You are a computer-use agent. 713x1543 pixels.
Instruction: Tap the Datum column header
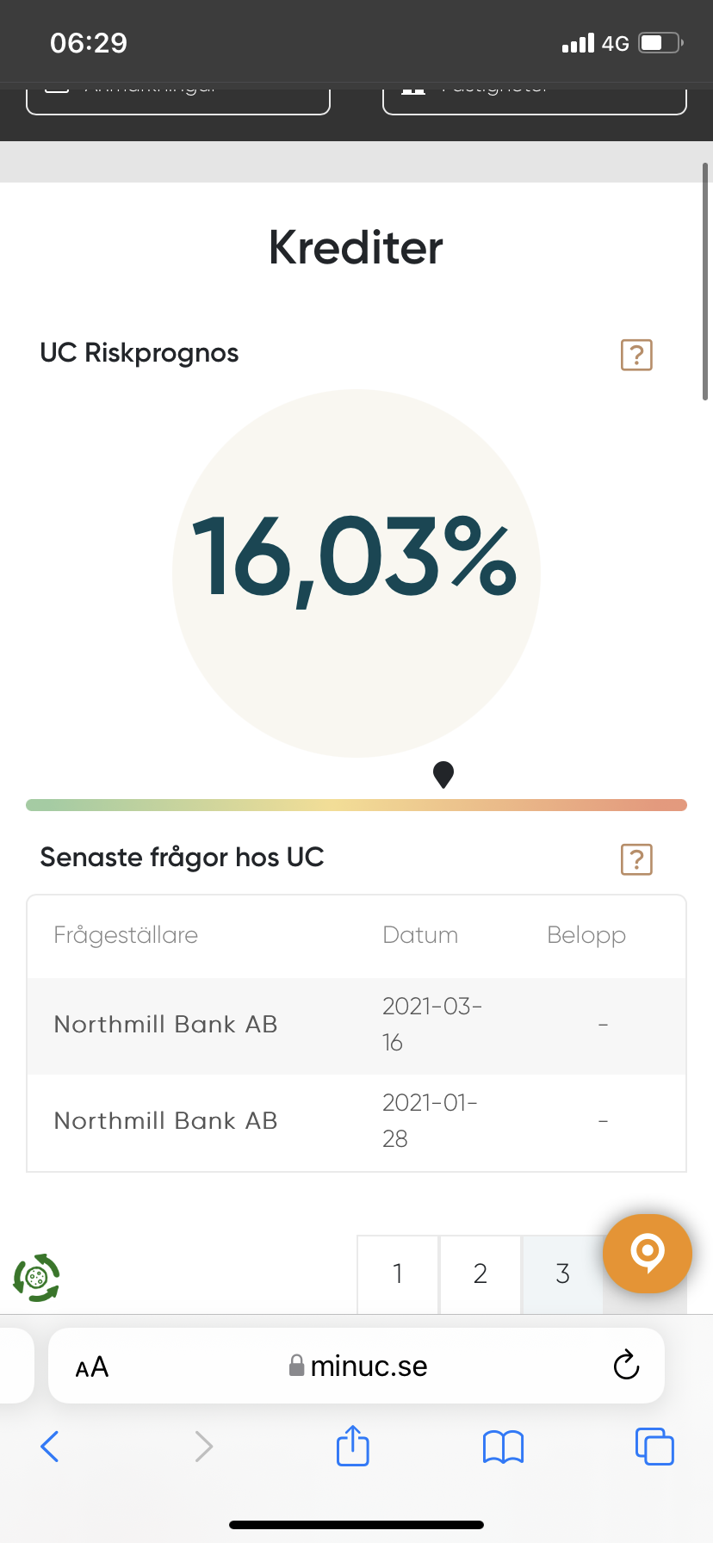click(x=420, y=935)
